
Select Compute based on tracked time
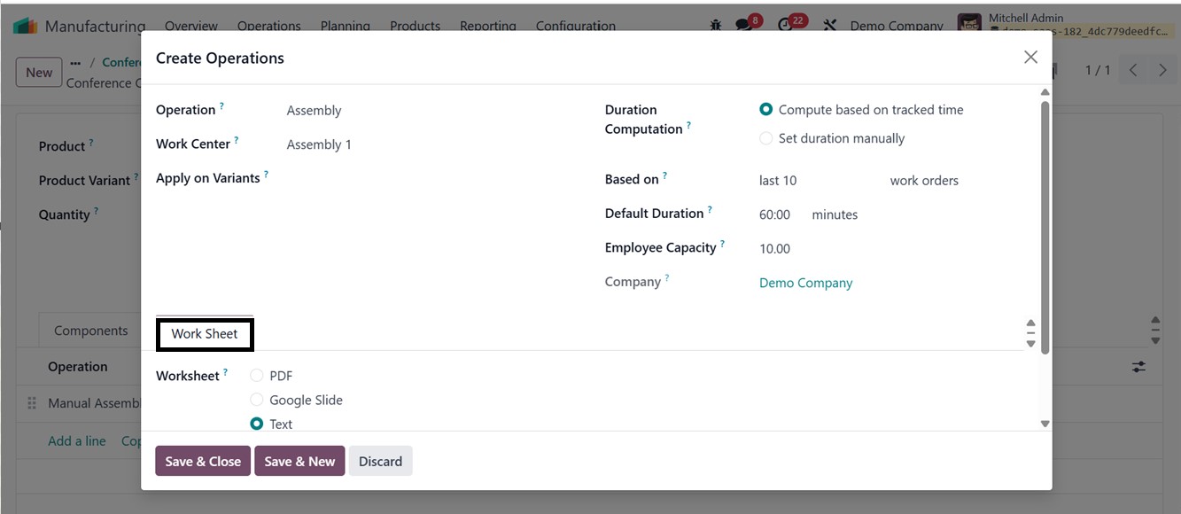tap(766, 110)
